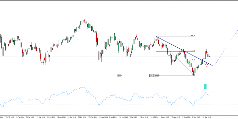238x119 pixels.
Task: Click the Fibonacci 0.0 level label
Action: [193, 75]
